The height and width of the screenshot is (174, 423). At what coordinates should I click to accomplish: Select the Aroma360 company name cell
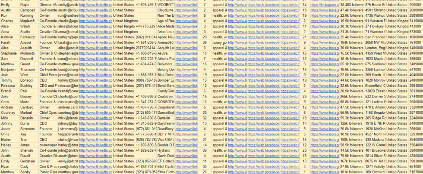click(x=165, y=43)
